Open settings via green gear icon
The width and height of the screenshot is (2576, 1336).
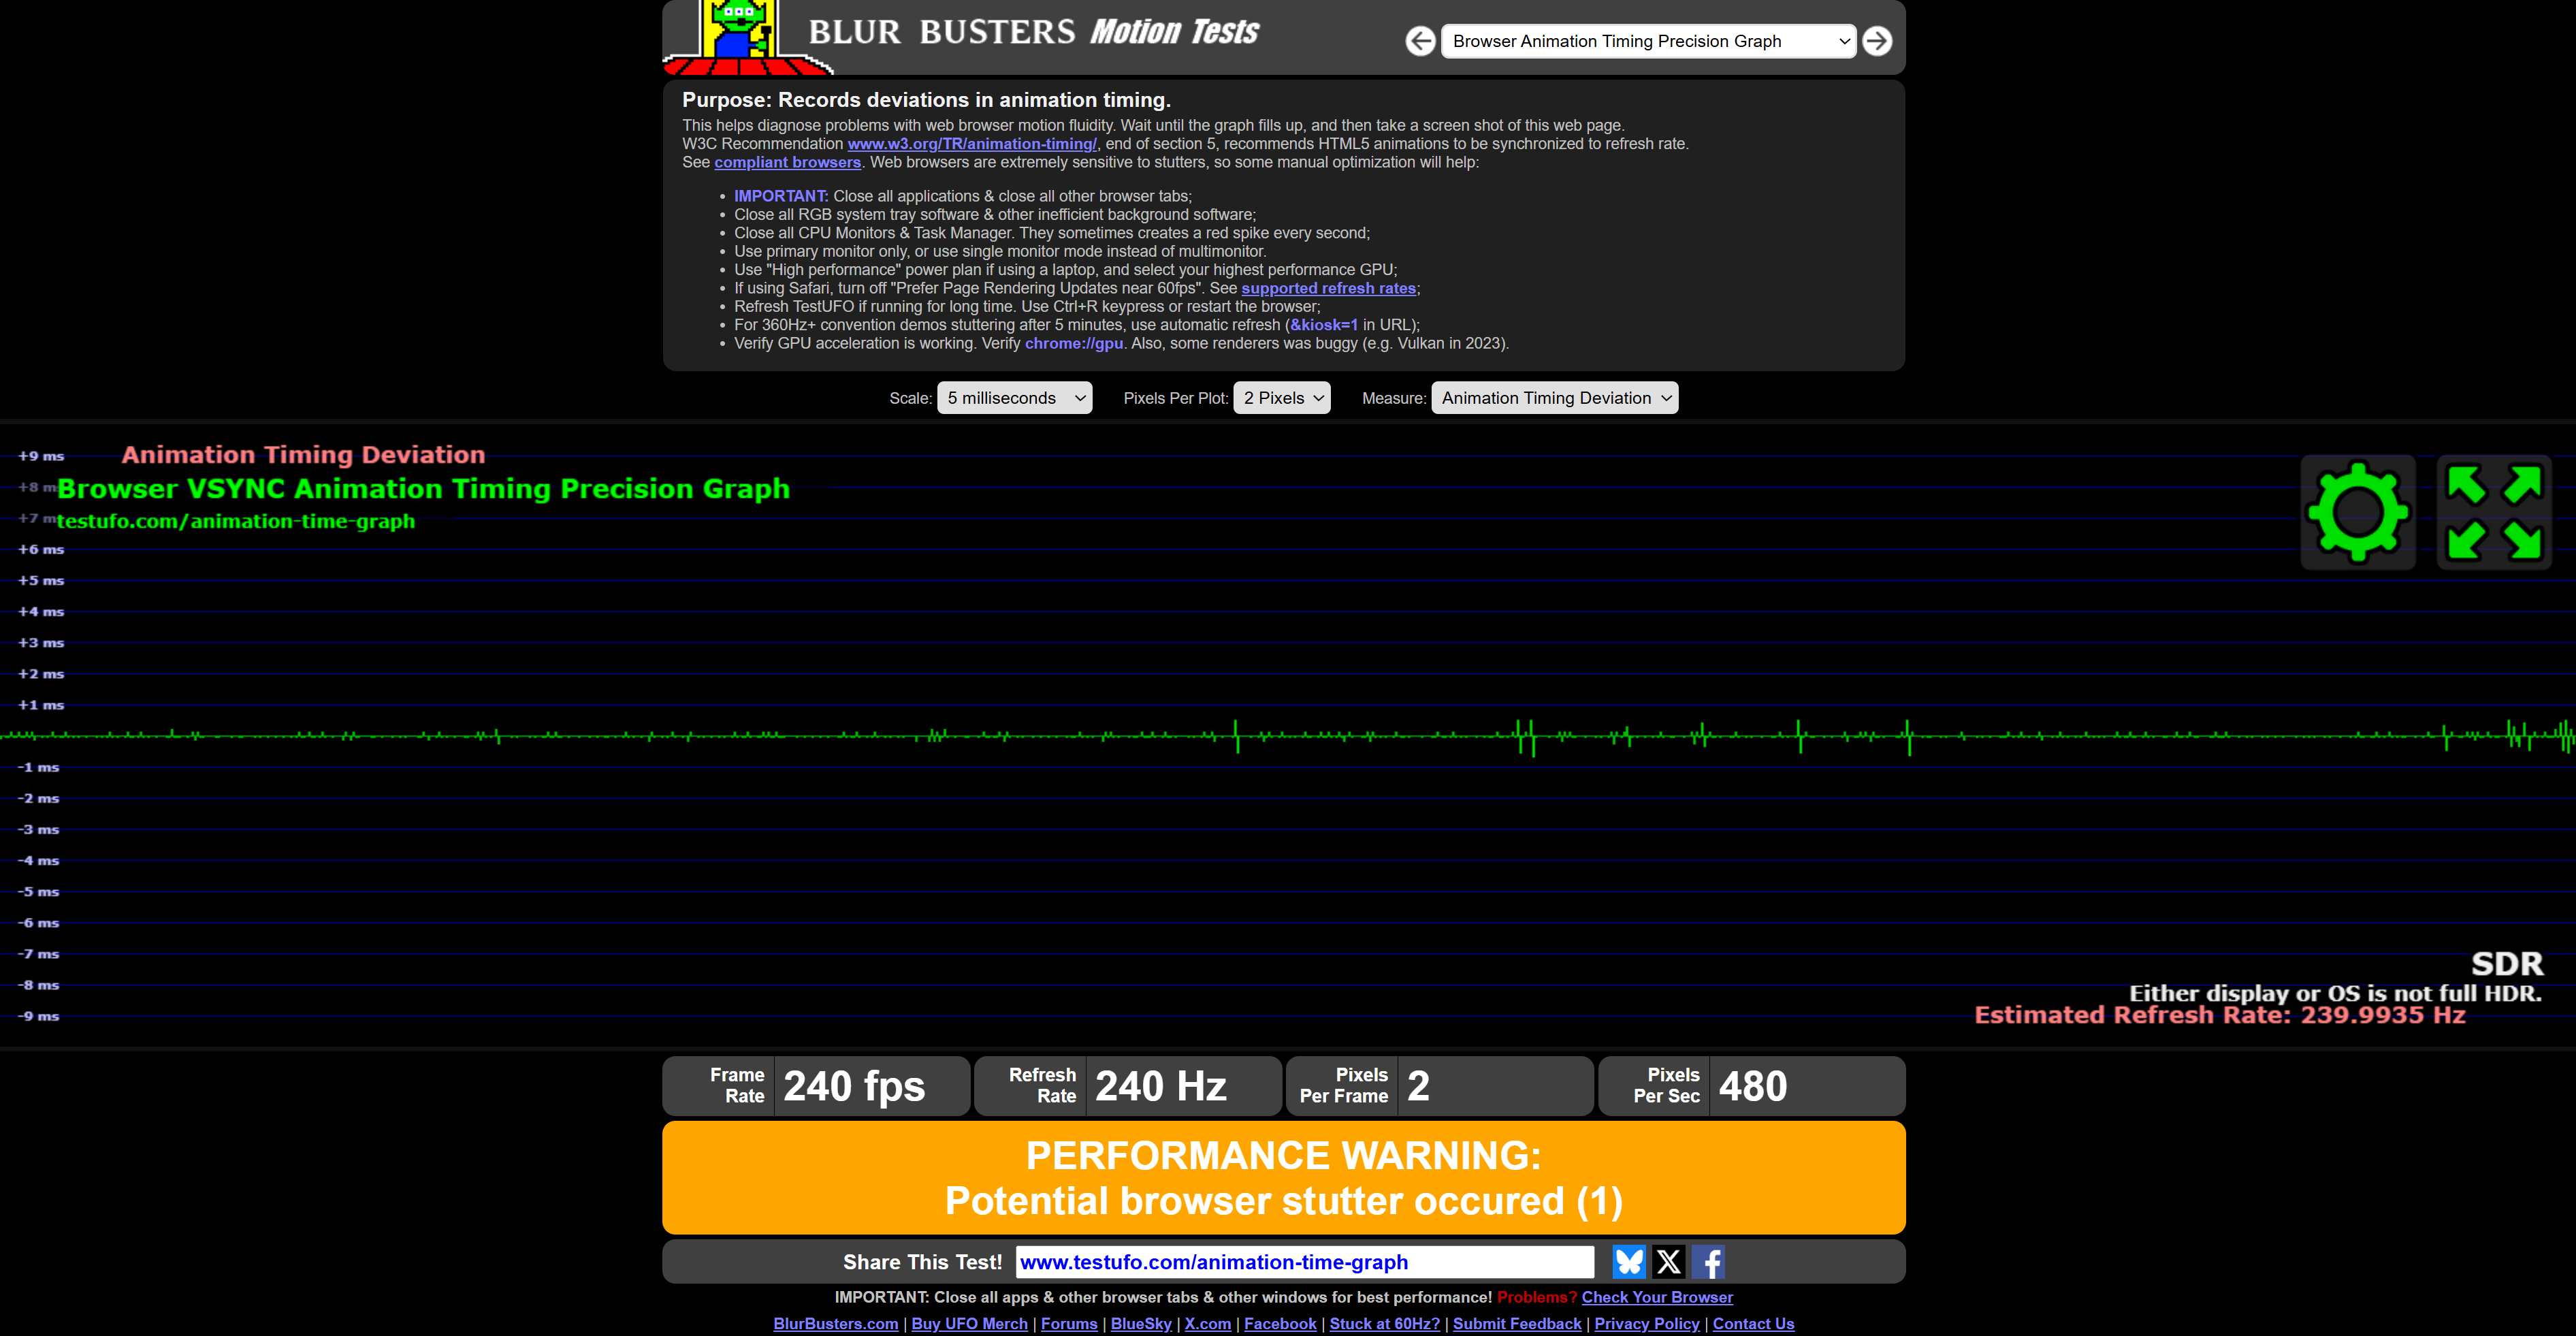2358,512
